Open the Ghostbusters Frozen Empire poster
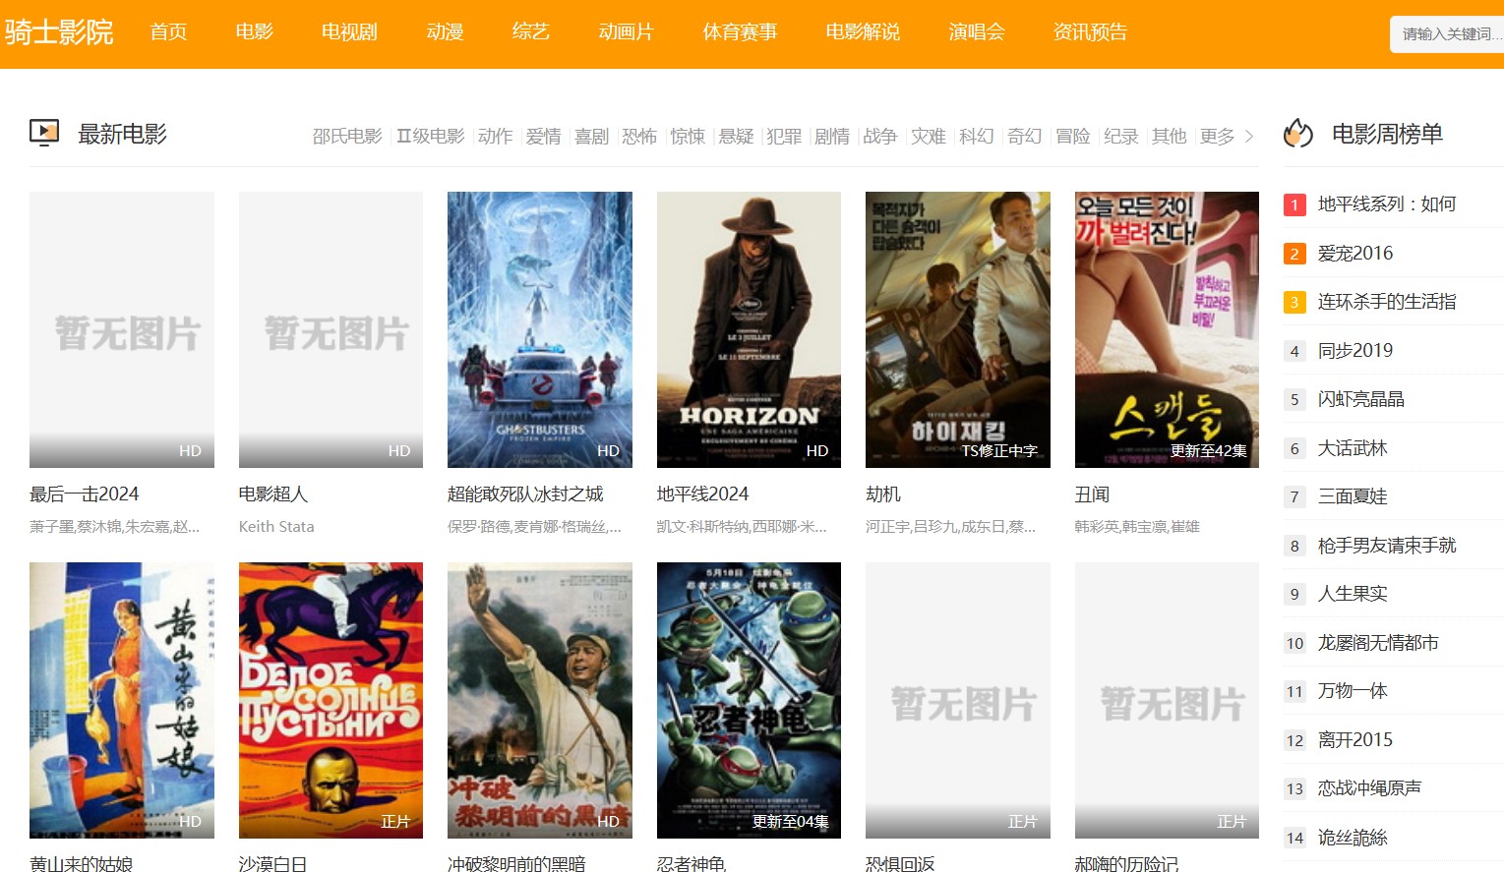 540,329
